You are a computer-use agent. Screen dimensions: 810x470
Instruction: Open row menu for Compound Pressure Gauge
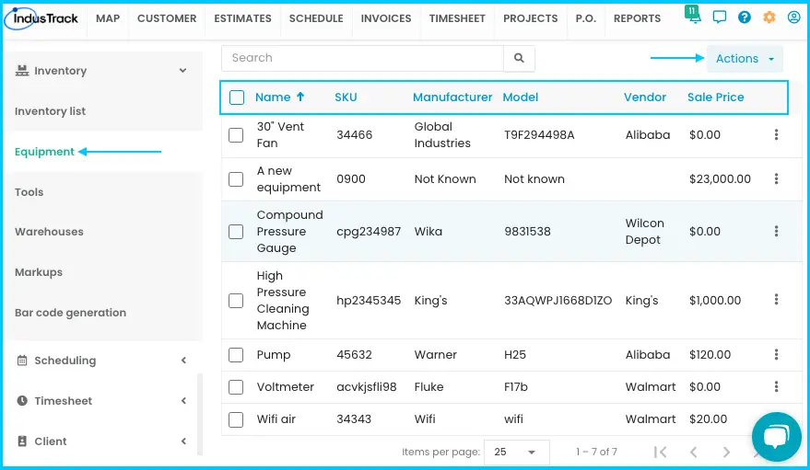[776, 231]
